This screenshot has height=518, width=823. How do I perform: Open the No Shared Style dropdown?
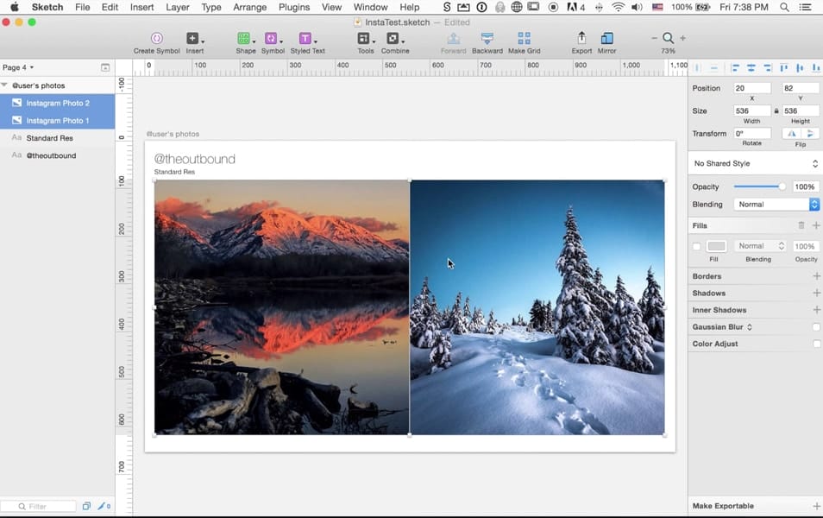click(x=755, y=163)
